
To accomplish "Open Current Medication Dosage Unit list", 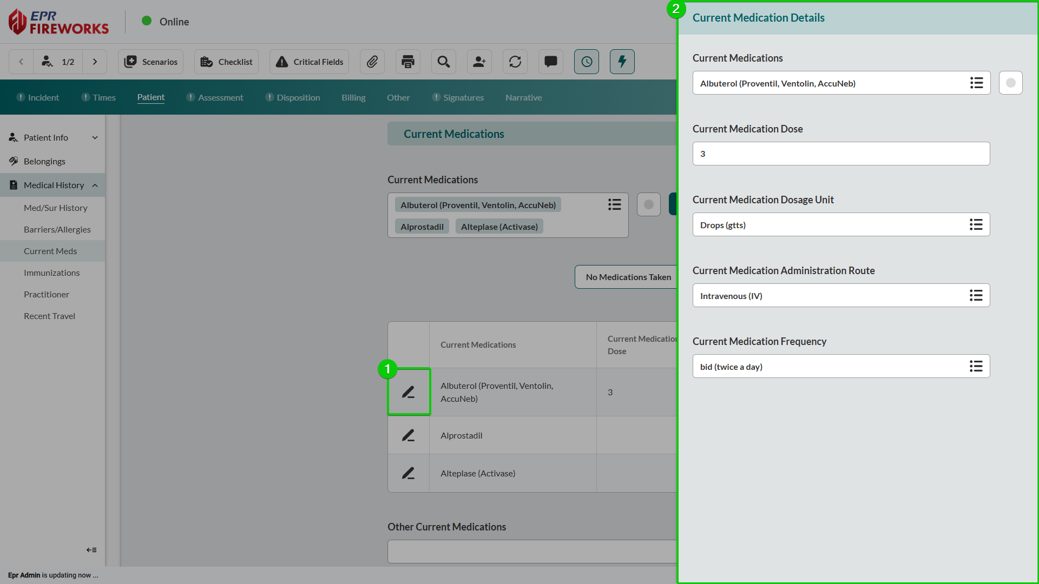I will (x=976, y=224).
